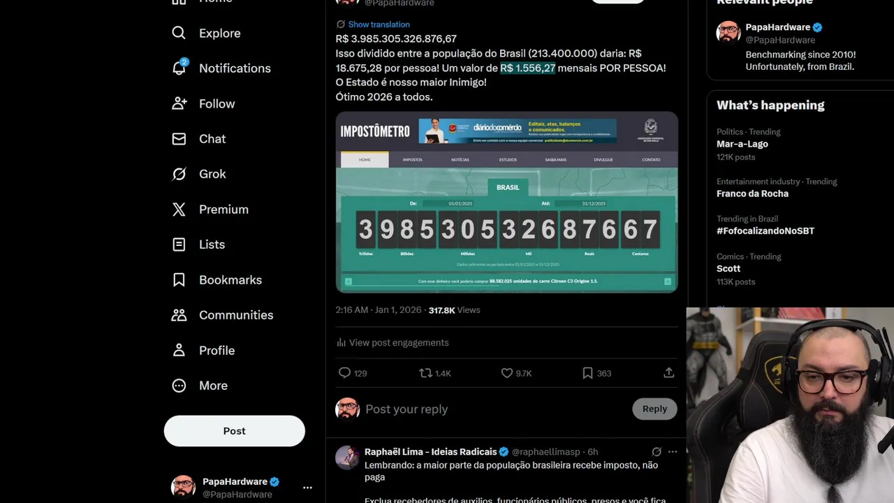Open View post engagements
The width and height of the screenshot is (894, 503).
399,342
